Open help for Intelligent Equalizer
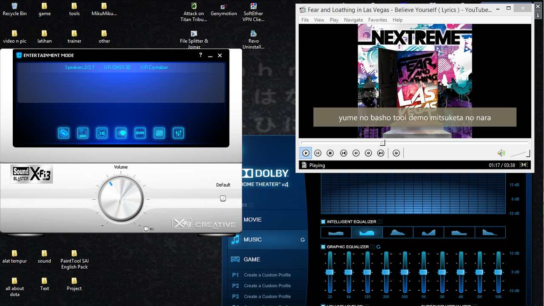Screen dimensions: 544x306 pyautogui.click(x=380, y=222)
